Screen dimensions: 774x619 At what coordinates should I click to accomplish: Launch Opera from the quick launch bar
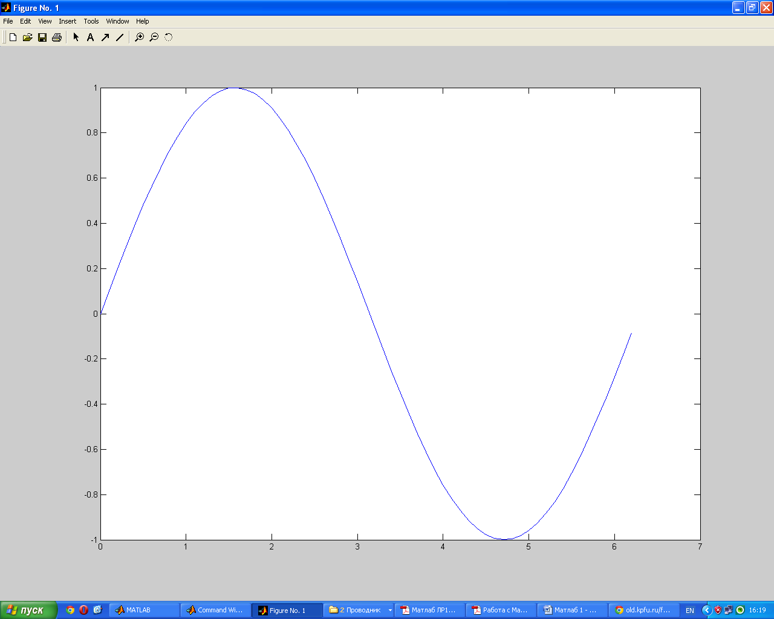click(x=84, y=610)
